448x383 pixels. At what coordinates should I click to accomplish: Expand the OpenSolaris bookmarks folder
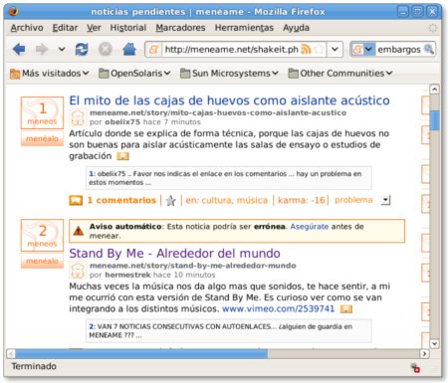(x=134, y=74)
